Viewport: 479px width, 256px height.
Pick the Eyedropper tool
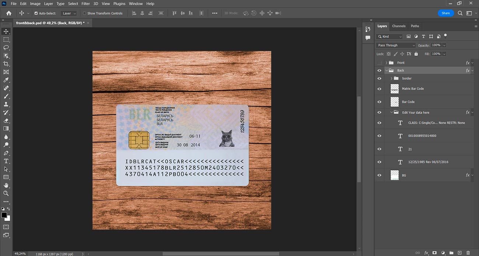point(6,80)
